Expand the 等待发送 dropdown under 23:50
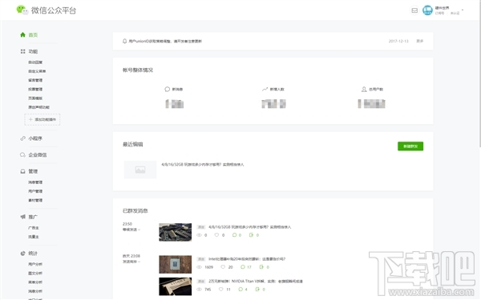This screenshot has height=300, width=481. pyautogui.click(x=131, y=230)
